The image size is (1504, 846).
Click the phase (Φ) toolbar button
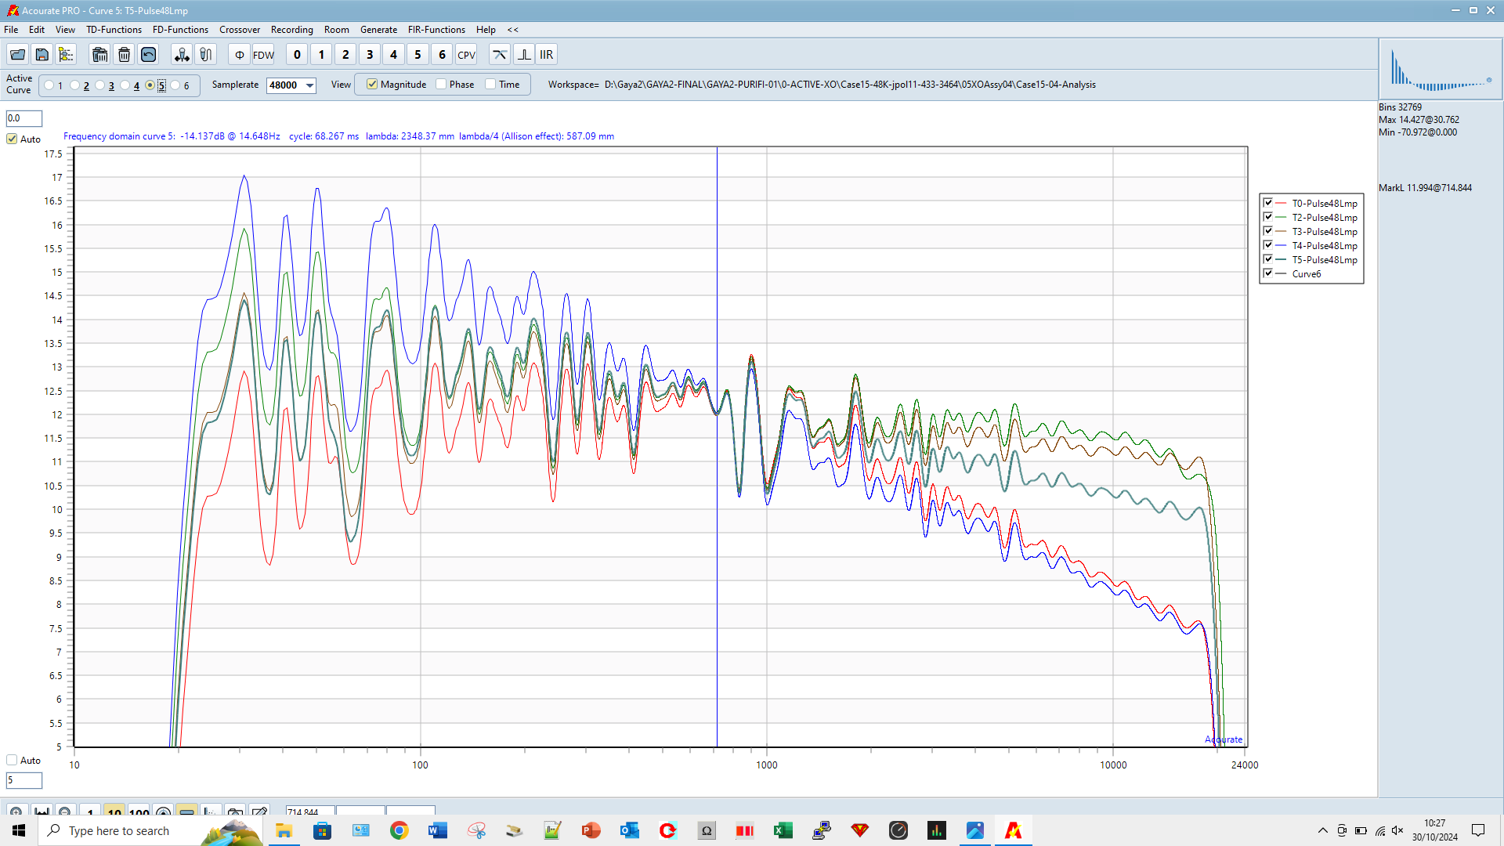(x=240, y=55)
